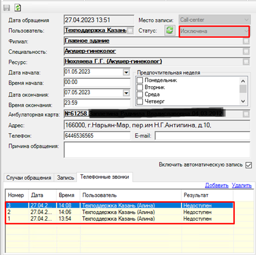Click the save floppy disk icon
The height and width of the screenshot is (255, 256).
tap(7, 8)
